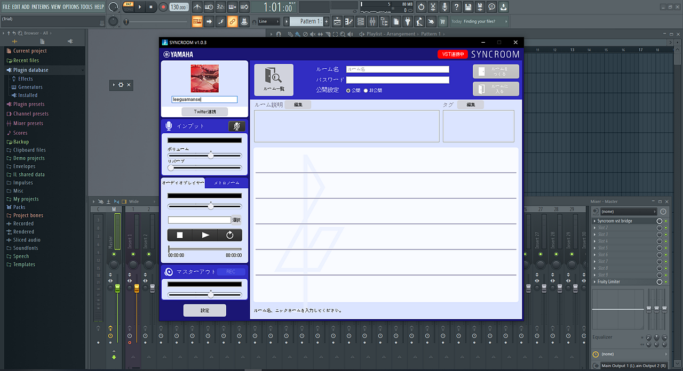Viewport: 683px width, 371px height.
Task: Toggle Fruity Limiter slot enable LED
Action: tap(666, 282)
